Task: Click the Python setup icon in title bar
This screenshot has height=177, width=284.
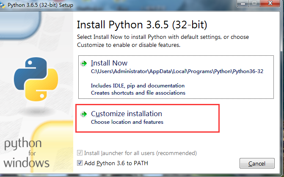Action: point(3,5)
